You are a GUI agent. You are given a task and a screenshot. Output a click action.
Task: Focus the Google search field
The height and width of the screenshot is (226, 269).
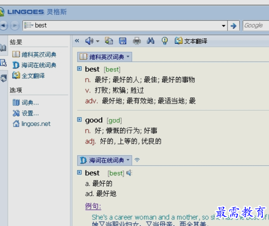coord(255,26)
